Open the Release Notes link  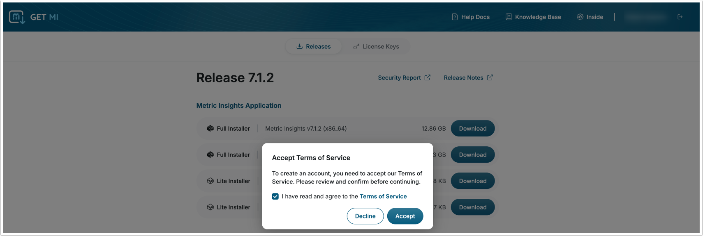point(463,78)
